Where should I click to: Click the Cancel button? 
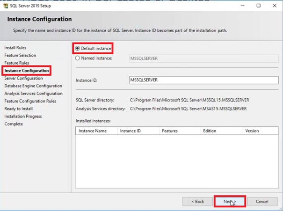[x=262, y=202]
